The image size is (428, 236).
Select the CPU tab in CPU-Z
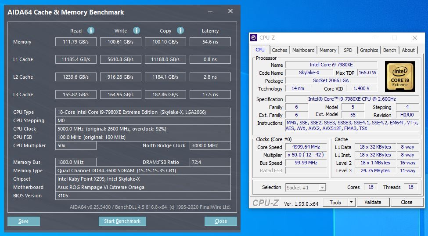pos(260,50)
